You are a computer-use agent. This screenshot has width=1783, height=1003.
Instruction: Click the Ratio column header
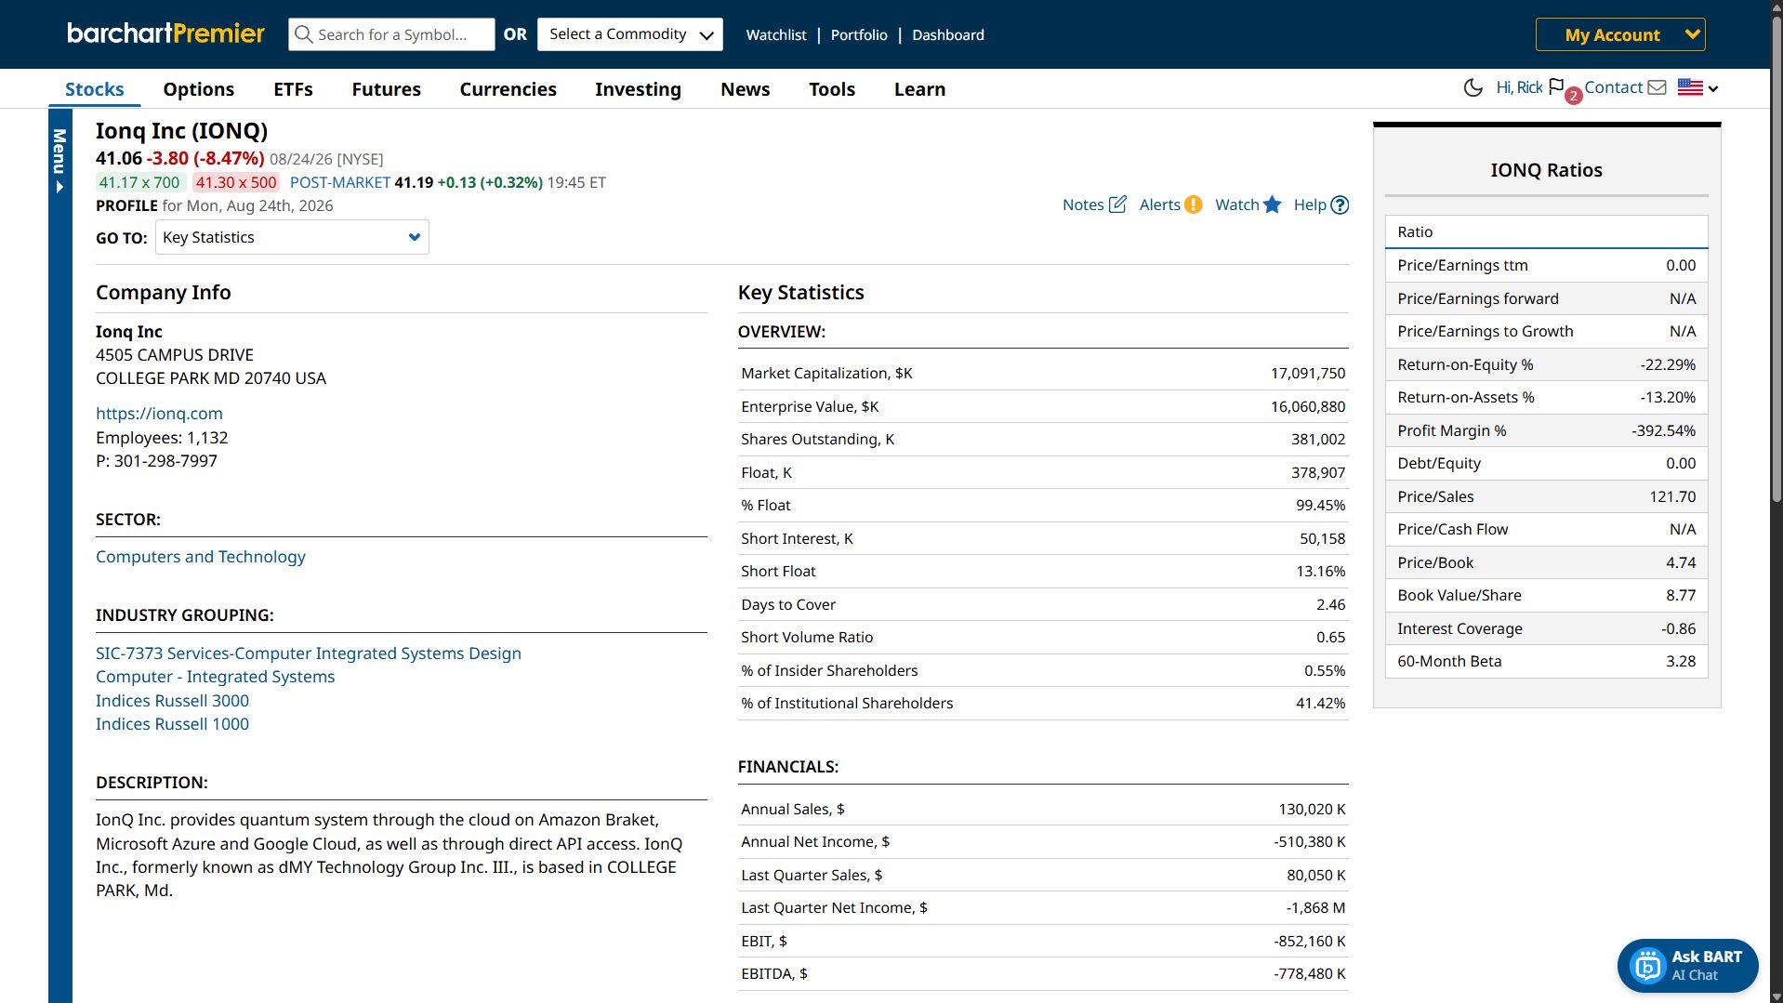tap(1546, 231)
